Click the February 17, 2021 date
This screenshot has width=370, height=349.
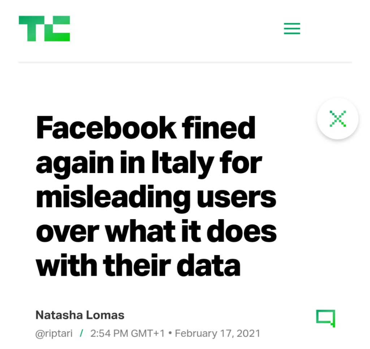218,333
